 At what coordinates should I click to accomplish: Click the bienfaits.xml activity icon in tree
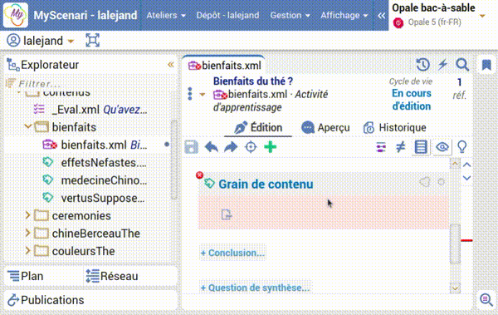(50, 145)
